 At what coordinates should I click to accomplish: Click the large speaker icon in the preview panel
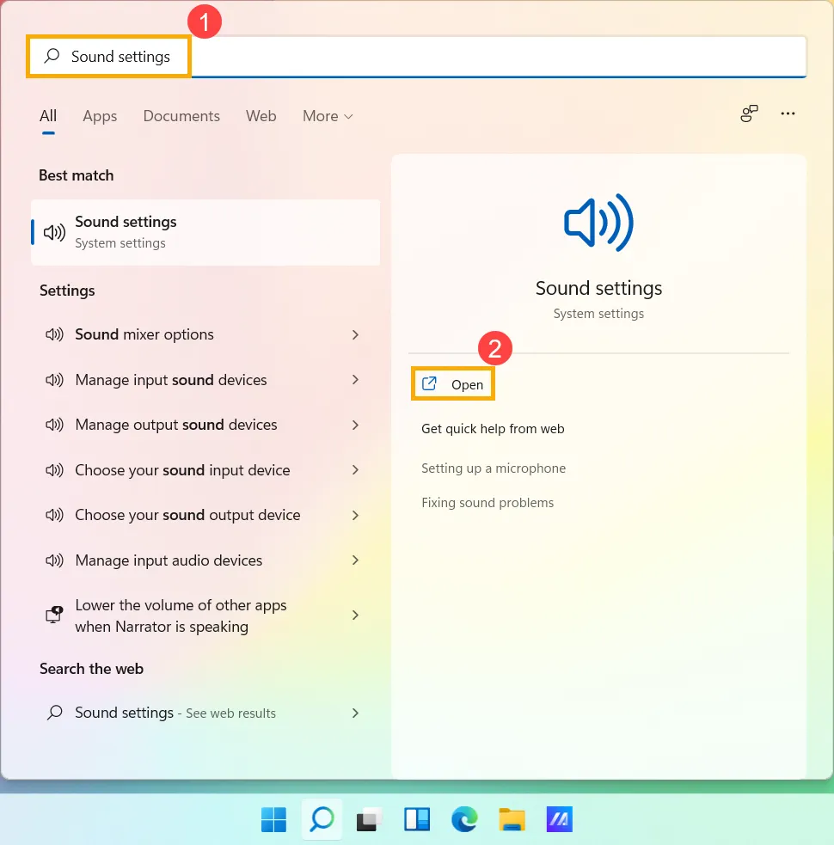pos(598,223)
